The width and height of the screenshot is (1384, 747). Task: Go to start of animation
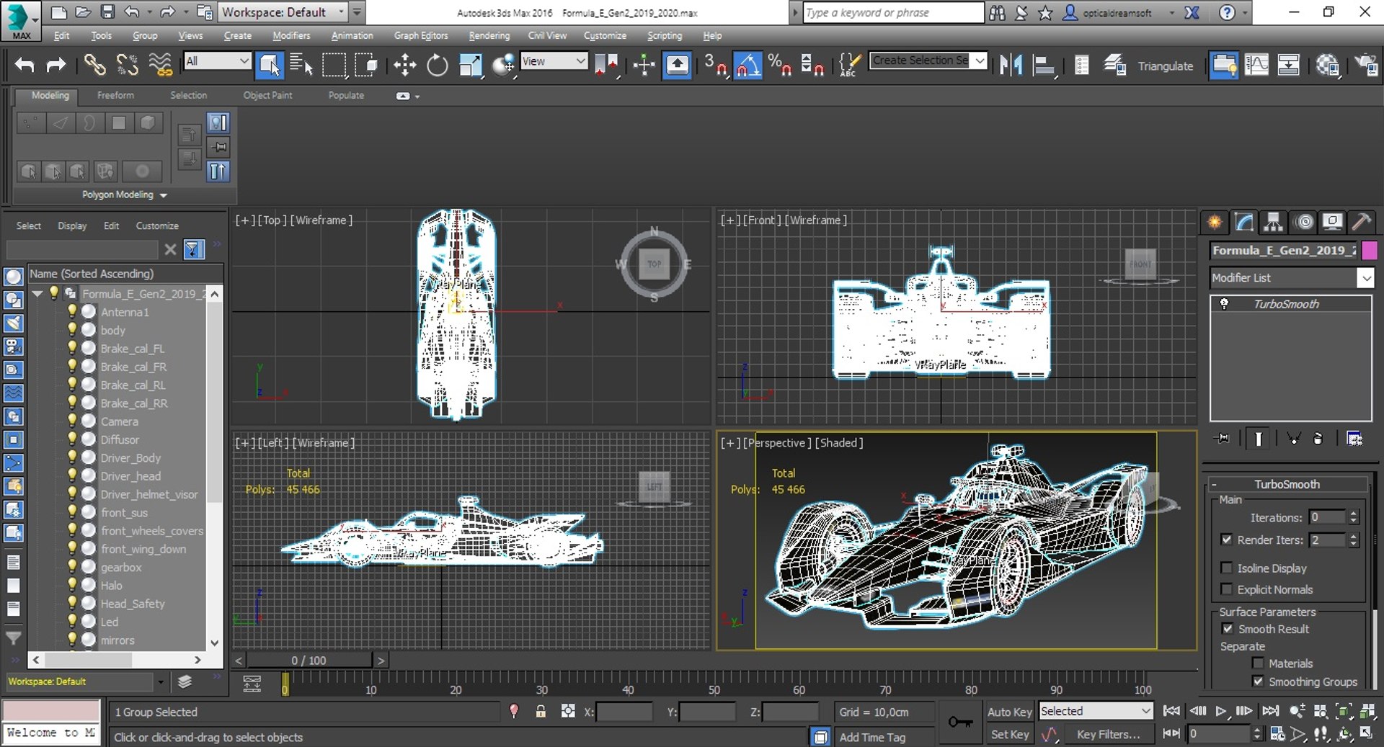pyautogui.click(x=1171, y=711)
